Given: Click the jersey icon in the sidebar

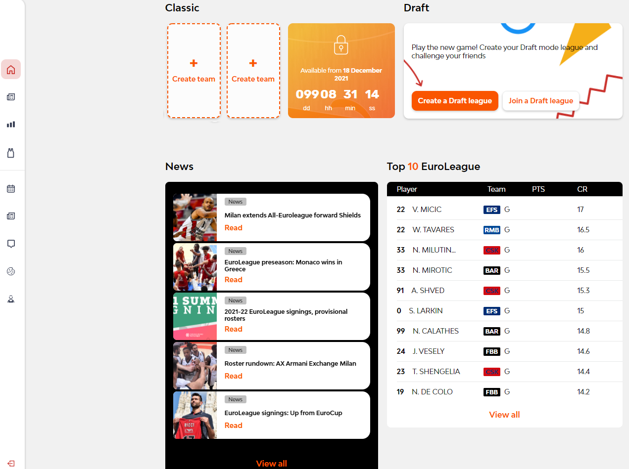Looking at the screenshot, I should (x=11, y=153).
